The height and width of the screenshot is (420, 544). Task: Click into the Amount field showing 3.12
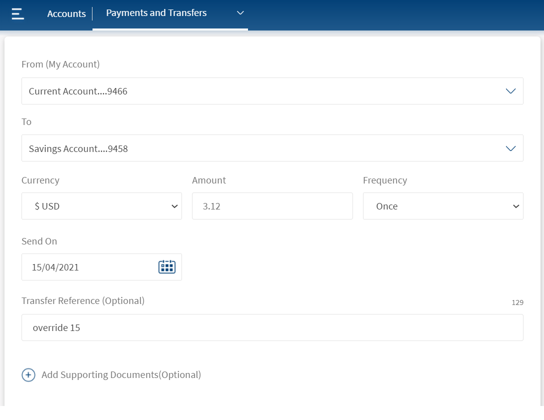pos(272,206)
